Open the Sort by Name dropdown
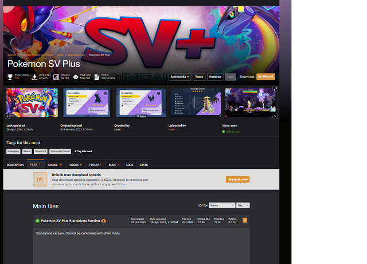This screenshot has width=367, height=264. [x=222, y=205]
